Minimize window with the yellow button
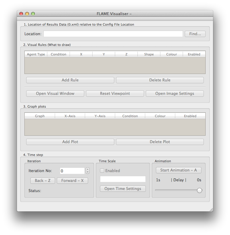Image resolution: width=230 pixels, height=235 pixels. coord(27,14)
